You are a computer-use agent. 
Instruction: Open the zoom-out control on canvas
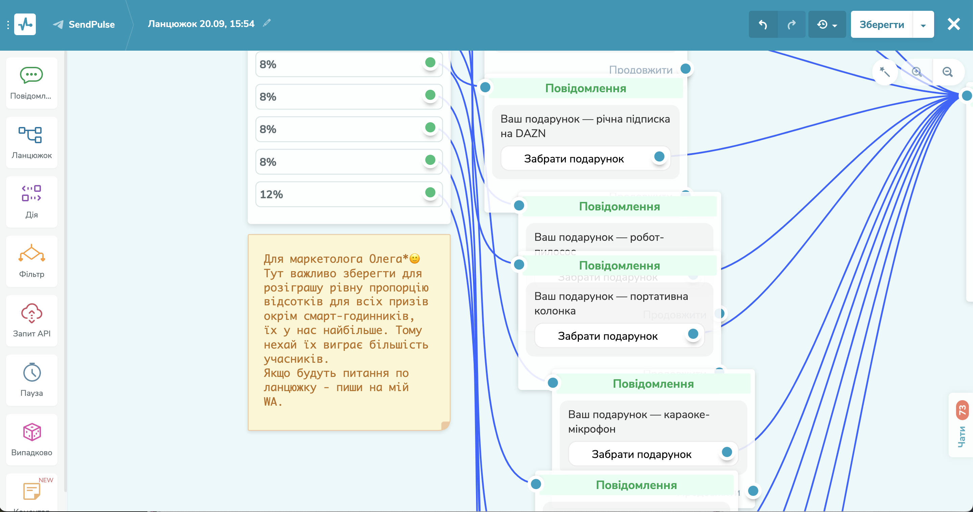coord(948,72)
